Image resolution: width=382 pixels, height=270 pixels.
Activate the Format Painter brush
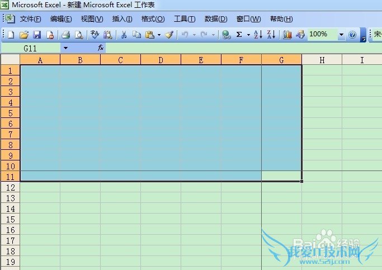[169, 35]
